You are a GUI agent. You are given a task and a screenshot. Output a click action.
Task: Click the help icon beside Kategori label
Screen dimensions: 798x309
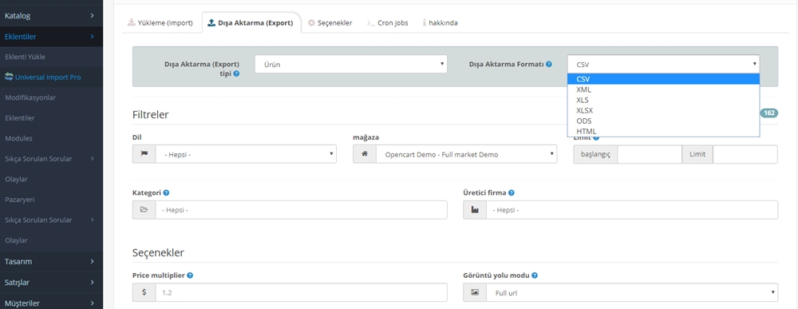click(167, 193)
